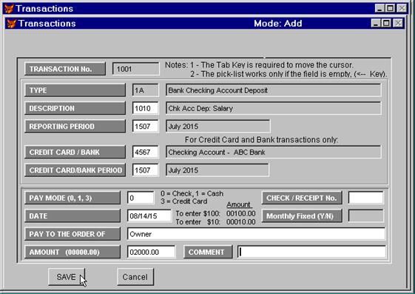The width and height of the screenshot is (415, 294).
Task: Focus the transaction number field showing 1001
Action: 136,69
